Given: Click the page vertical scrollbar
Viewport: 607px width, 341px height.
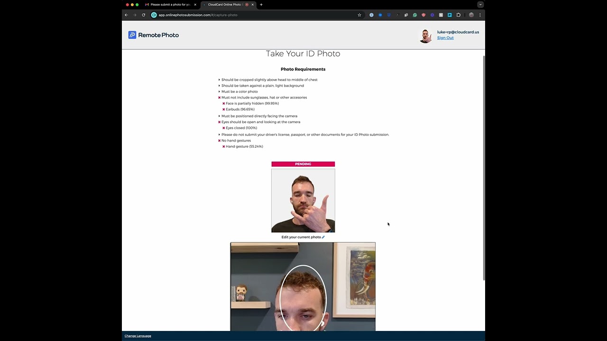Looking at the screenshot, I should click(484, 168).
